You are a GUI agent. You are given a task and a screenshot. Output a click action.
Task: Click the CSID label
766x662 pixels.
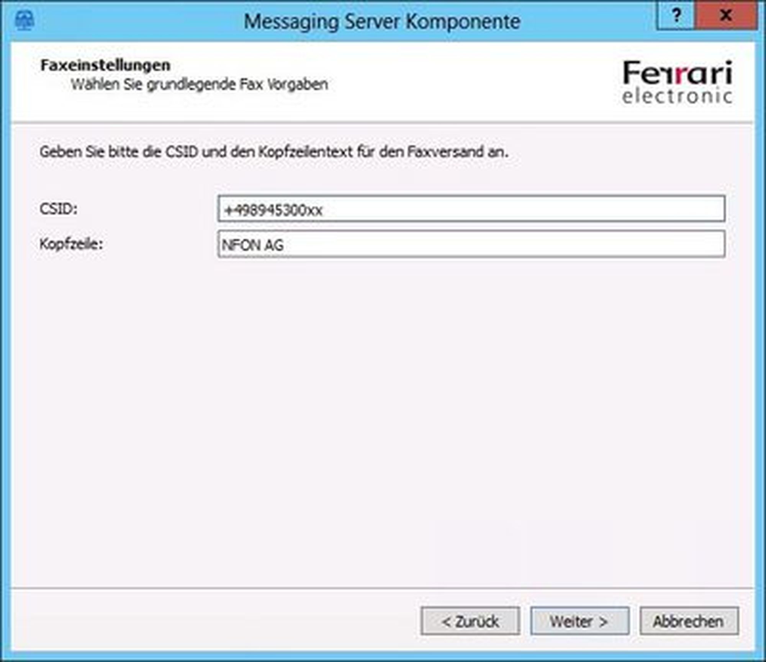click(x=59, y=209)
